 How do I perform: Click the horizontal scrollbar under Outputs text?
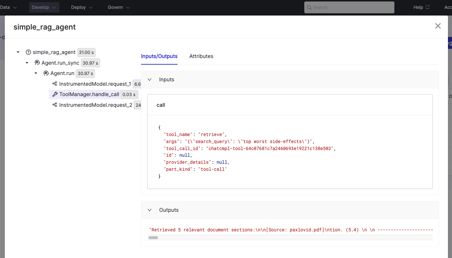click(153, 238)
